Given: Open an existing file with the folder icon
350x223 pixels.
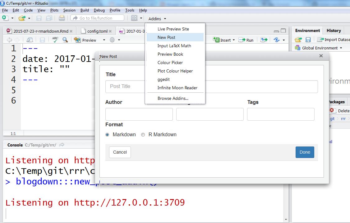Looking at the screenshot, I should pos(22,18).
